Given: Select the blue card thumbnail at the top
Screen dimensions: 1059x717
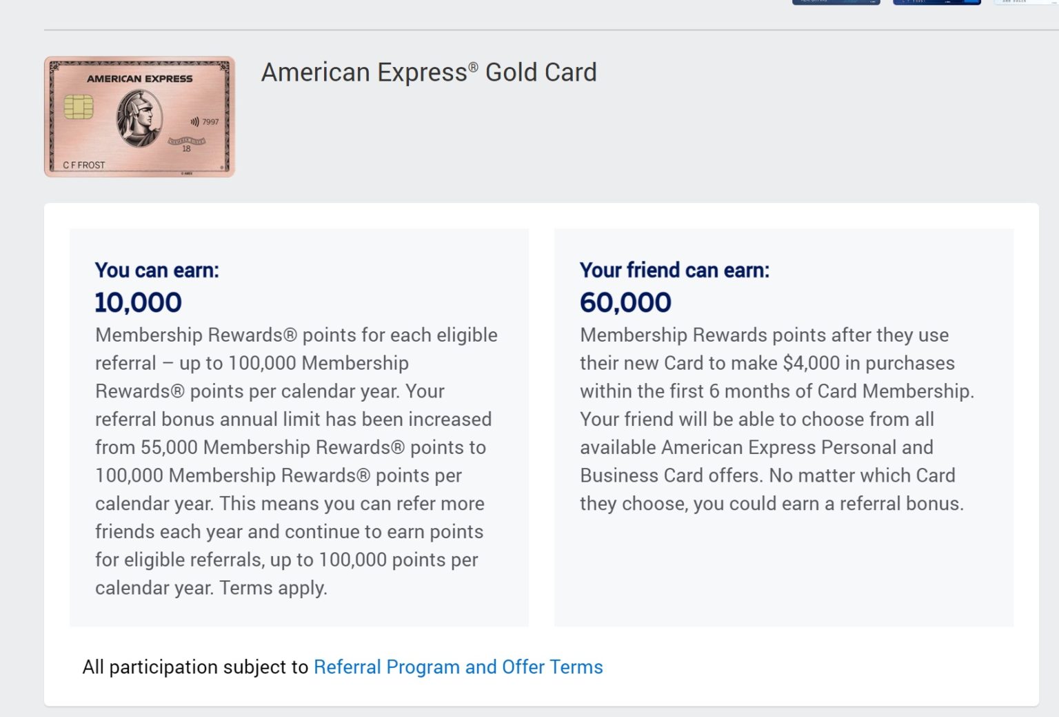Looking at the screenshot, I should coord(936,3).
